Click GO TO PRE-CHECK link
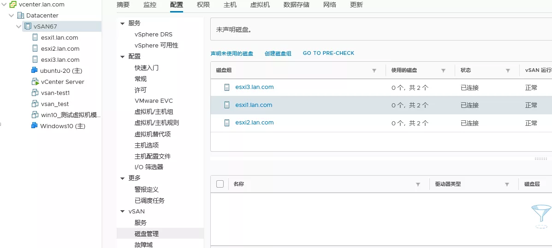The image size is (552, 248). (x=328, y=53)
